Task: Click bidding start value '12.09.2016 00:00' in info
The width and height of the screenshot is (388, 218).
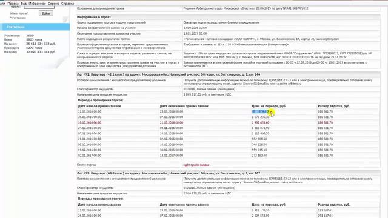Action: pyautogui.click(x=195, y=28)
